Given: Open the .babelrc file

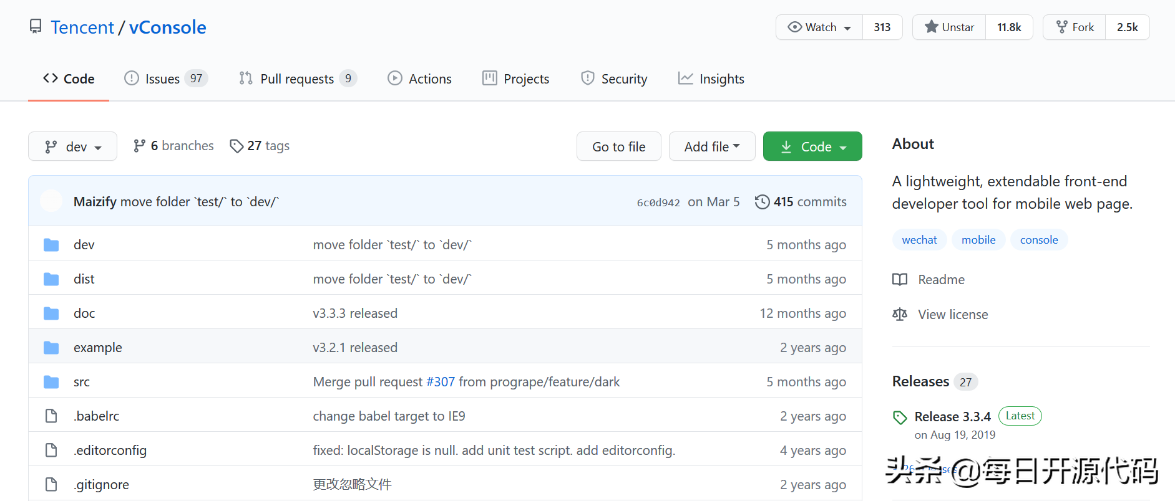Looking at the screenshot, I should pyautogui.click(x=97, y=416).
